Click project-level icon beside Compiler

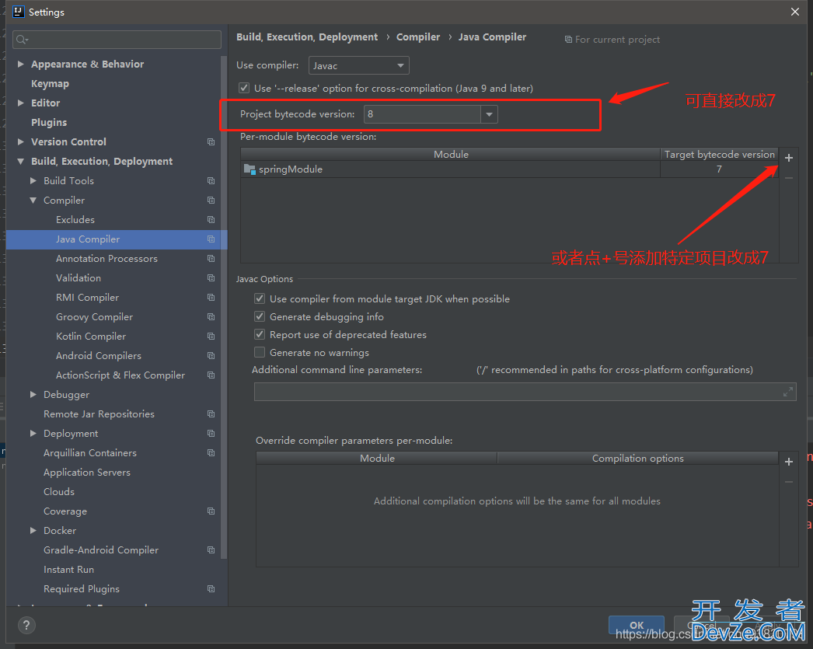(211, 200)
